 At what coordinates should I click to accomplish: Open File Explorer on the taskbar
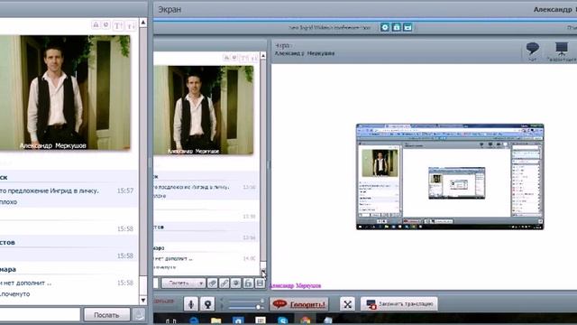(x=216, y=320)
